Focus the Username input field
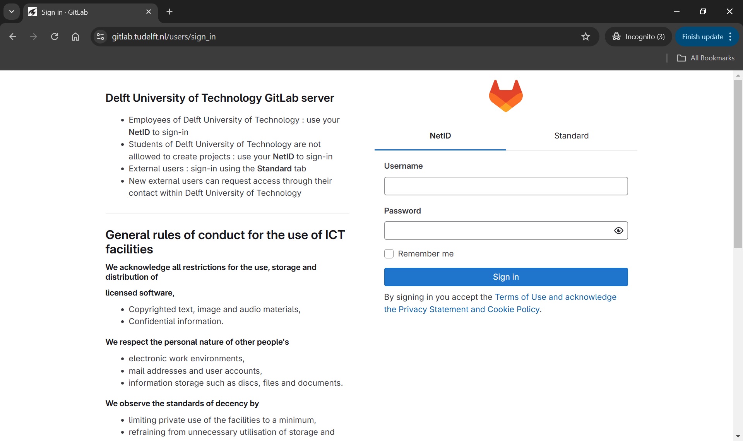The width and height of the screenshot is (743, 441). 506,186
